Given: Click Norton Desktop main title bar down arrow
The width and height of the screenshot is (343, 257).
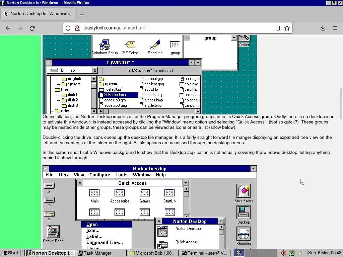Looking at the screenshot, I should click(253, 169).
